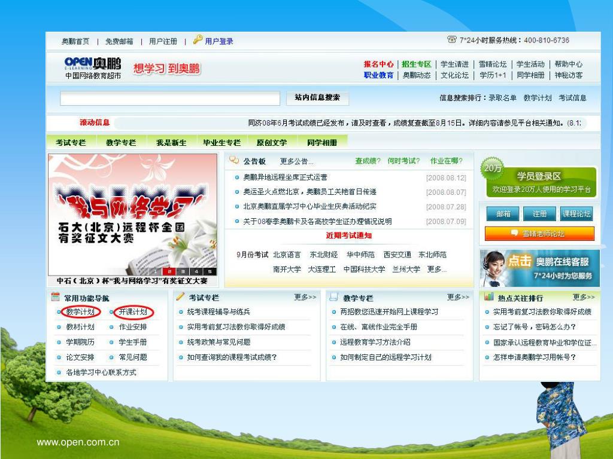Image resolution: width=613 pixels, height=459 pixels.
Task: Select 考试信息 search ranking link
Action: [x=572, y=98]
